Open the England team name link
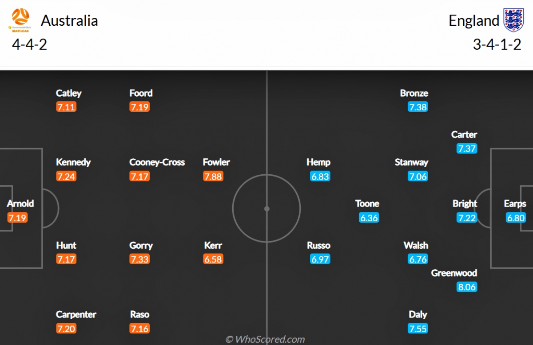Image resolution: width=533 pixels, height=345 pixels. pos(474,21)
